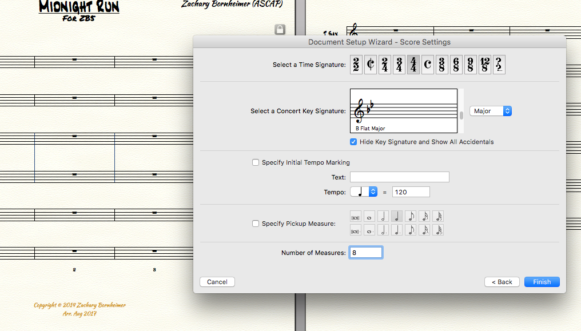Cancel the Document Setup Wizard
Screen dimensions: 581x331
(x=217, y=282)
